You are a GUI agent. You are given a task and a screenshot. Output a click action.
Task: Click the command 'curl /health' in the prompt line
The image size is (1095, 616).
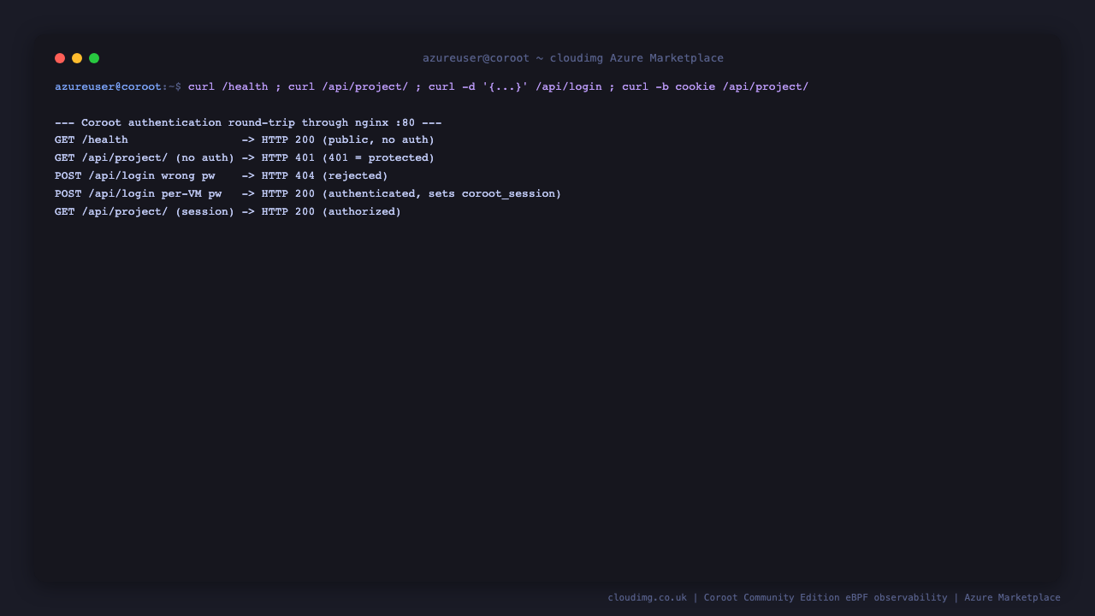[x=228, y=86]
